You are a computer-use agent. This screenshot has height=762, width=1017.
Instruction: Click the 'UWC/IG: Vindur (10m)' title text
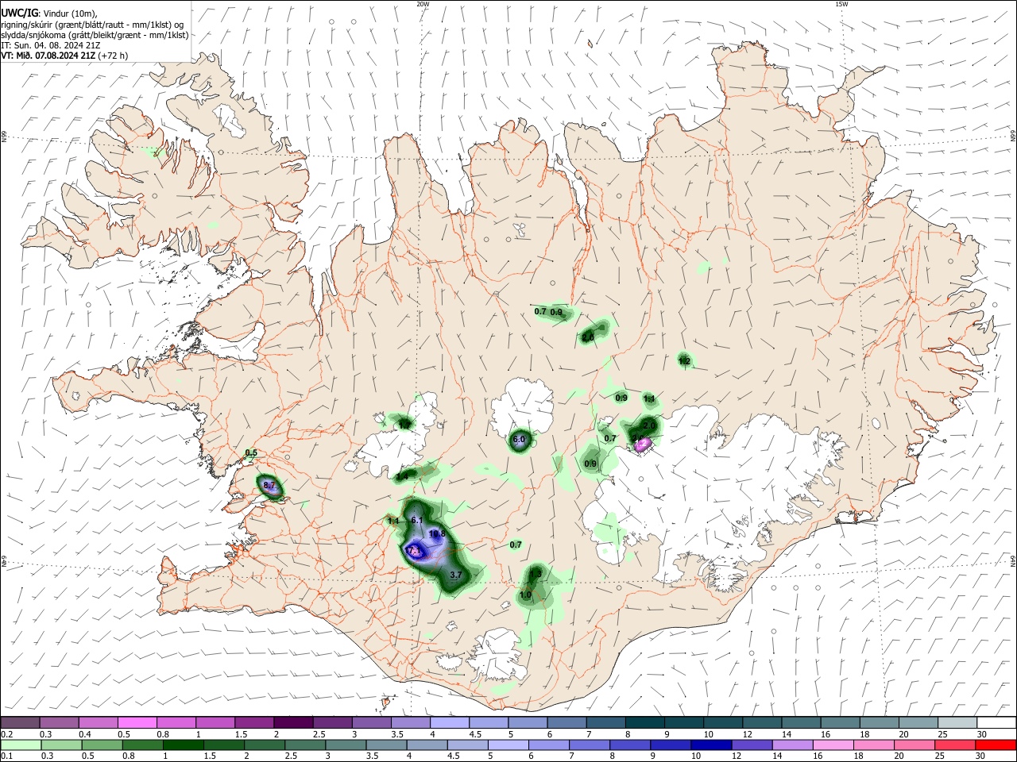pos(48,13)
